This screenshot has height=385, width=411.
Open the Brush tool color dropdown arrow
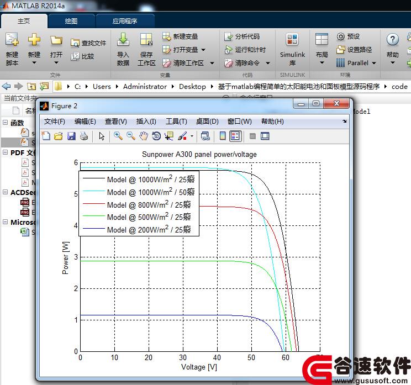pos(192,136)
